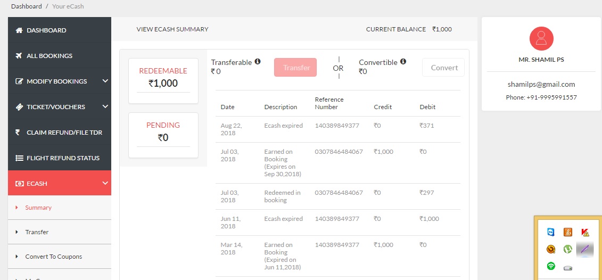Click the Your eCash breadcrumb text
602x280 pixels.
point(68,6)
